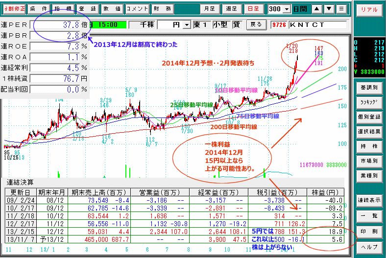Open the 300 period dropdown arrow
The height and width of the screenshot is (258, 386).
coord(287,9)
